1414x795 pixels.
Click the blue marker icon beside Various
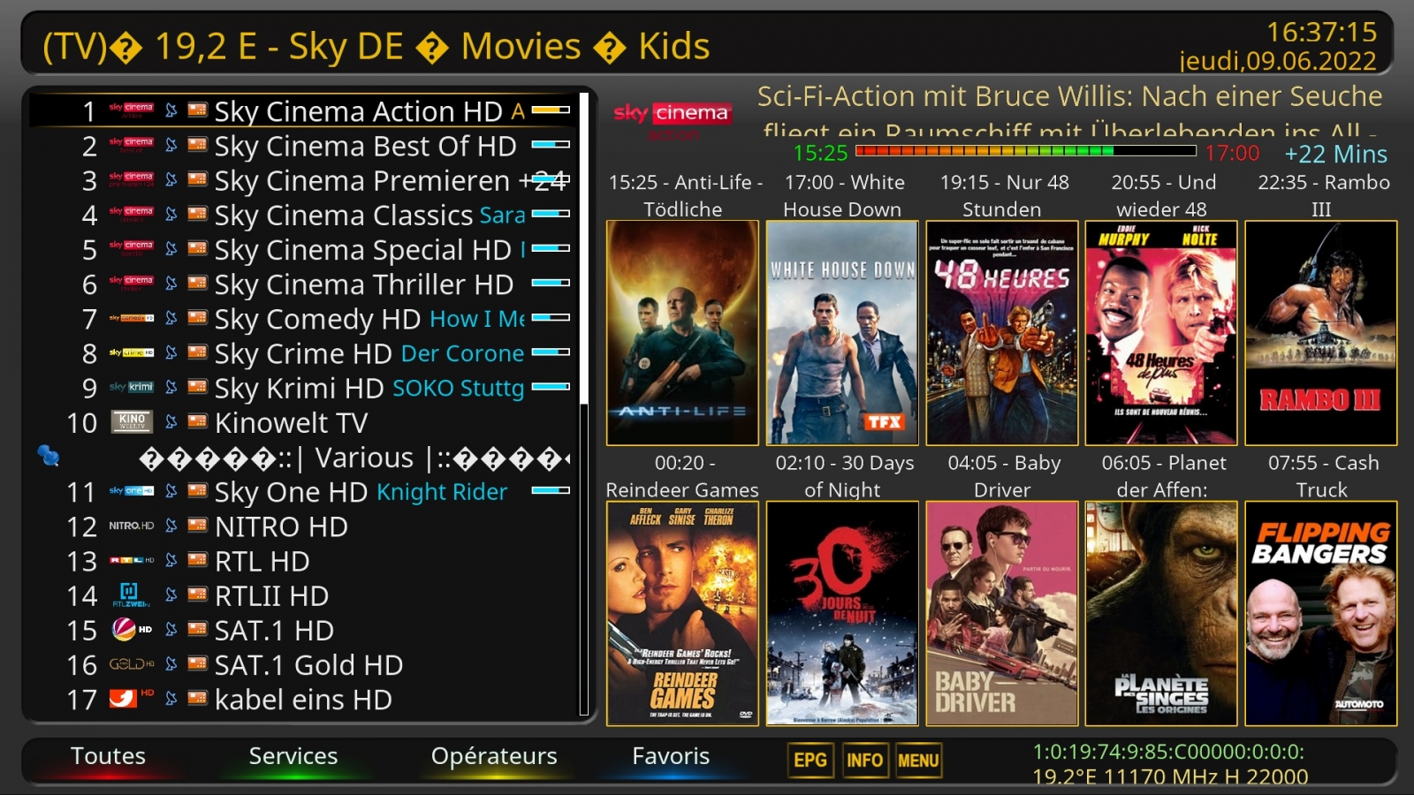pos(48,456)
